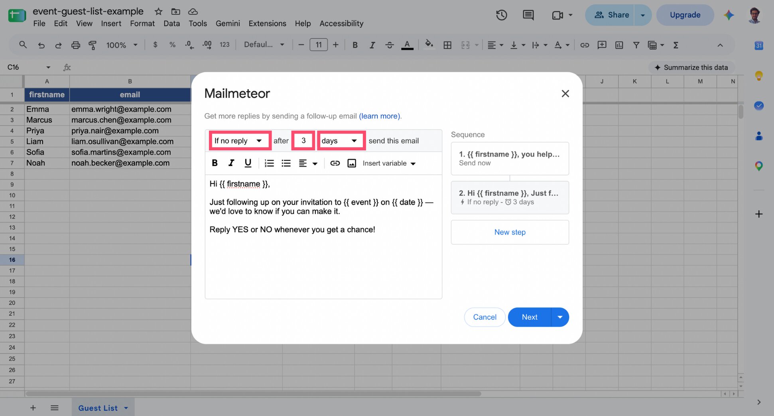Undo last action in toolbar
This screenshot has height=416, width=774.
pyautogui.click(x=41, y=45)
